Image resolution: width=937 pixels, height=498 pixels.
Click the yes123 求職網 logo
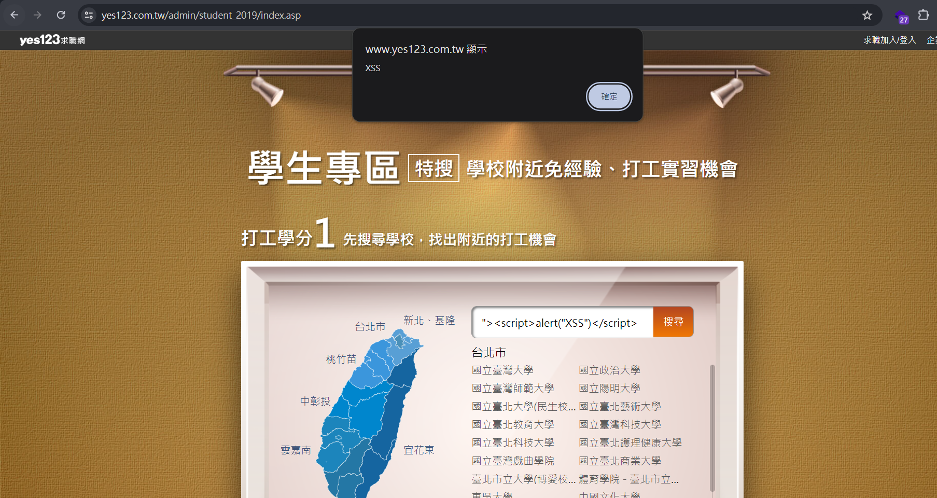point(52,40)
